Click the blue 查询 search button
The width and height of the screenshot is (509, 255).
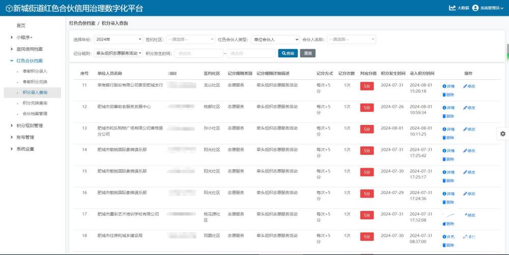[288, 53]
